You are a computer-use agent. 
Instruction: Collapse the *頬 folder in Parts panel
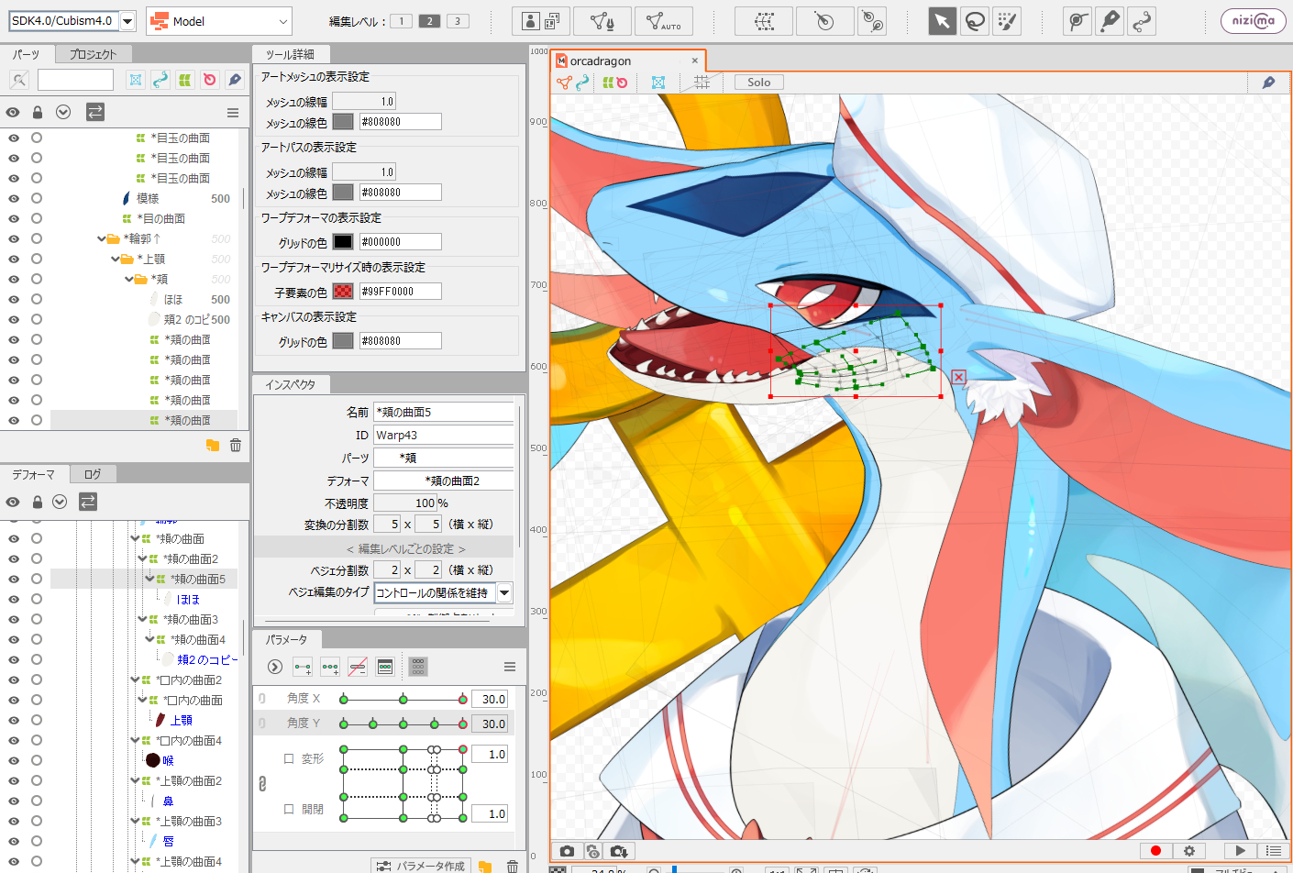point(129,279)
